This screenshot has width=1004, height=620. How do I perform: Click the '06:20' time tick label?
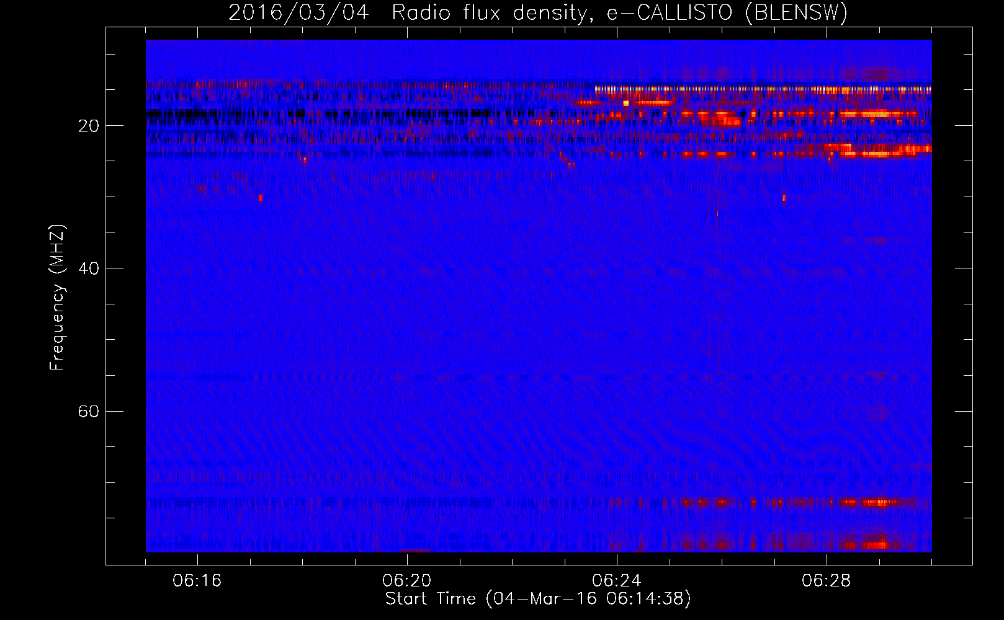407,581
